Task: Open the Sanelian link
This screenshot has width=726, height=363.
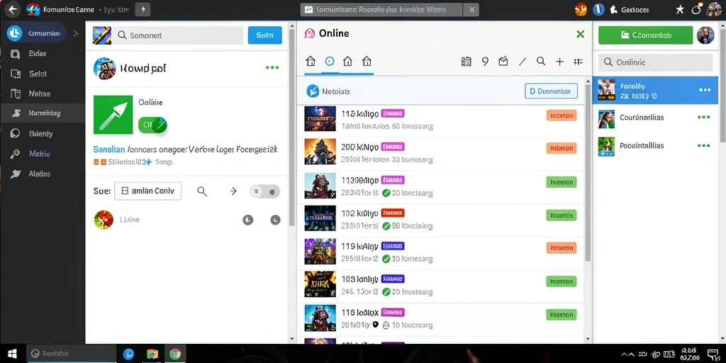Action: coord(108,150)
